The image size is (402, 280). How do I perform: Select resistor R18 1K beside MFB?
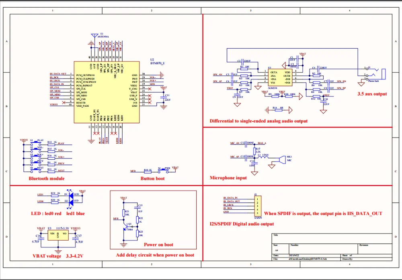point(148,172)
